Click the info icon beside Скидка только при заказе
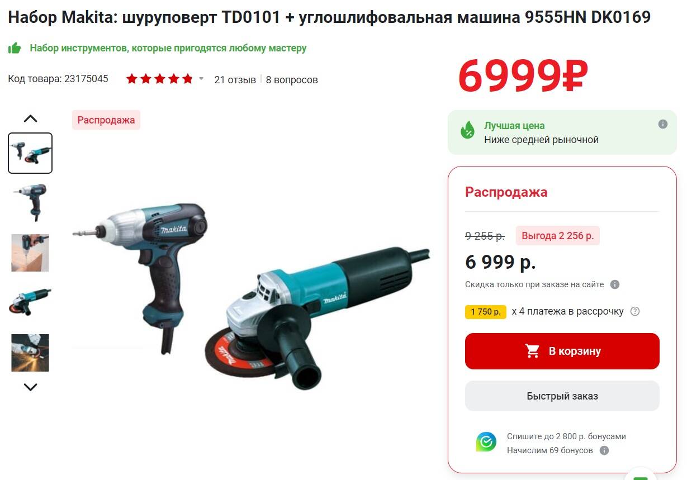The height and width of the screenshot is (480, 687). tap(615, 284)
